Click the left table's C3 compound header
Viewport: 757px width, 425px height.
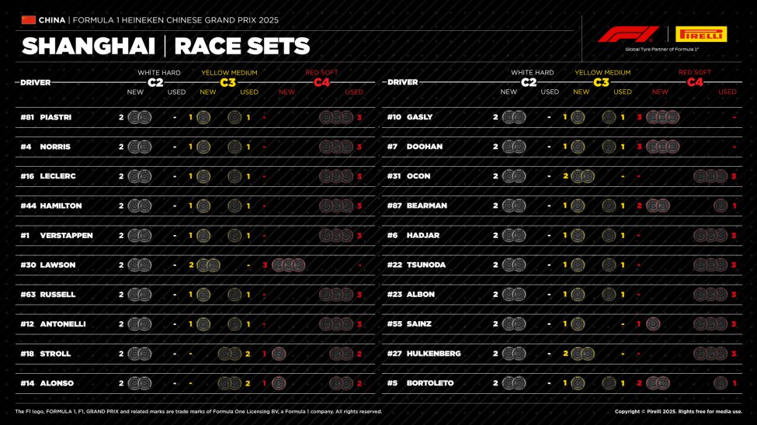coord(228,82)
